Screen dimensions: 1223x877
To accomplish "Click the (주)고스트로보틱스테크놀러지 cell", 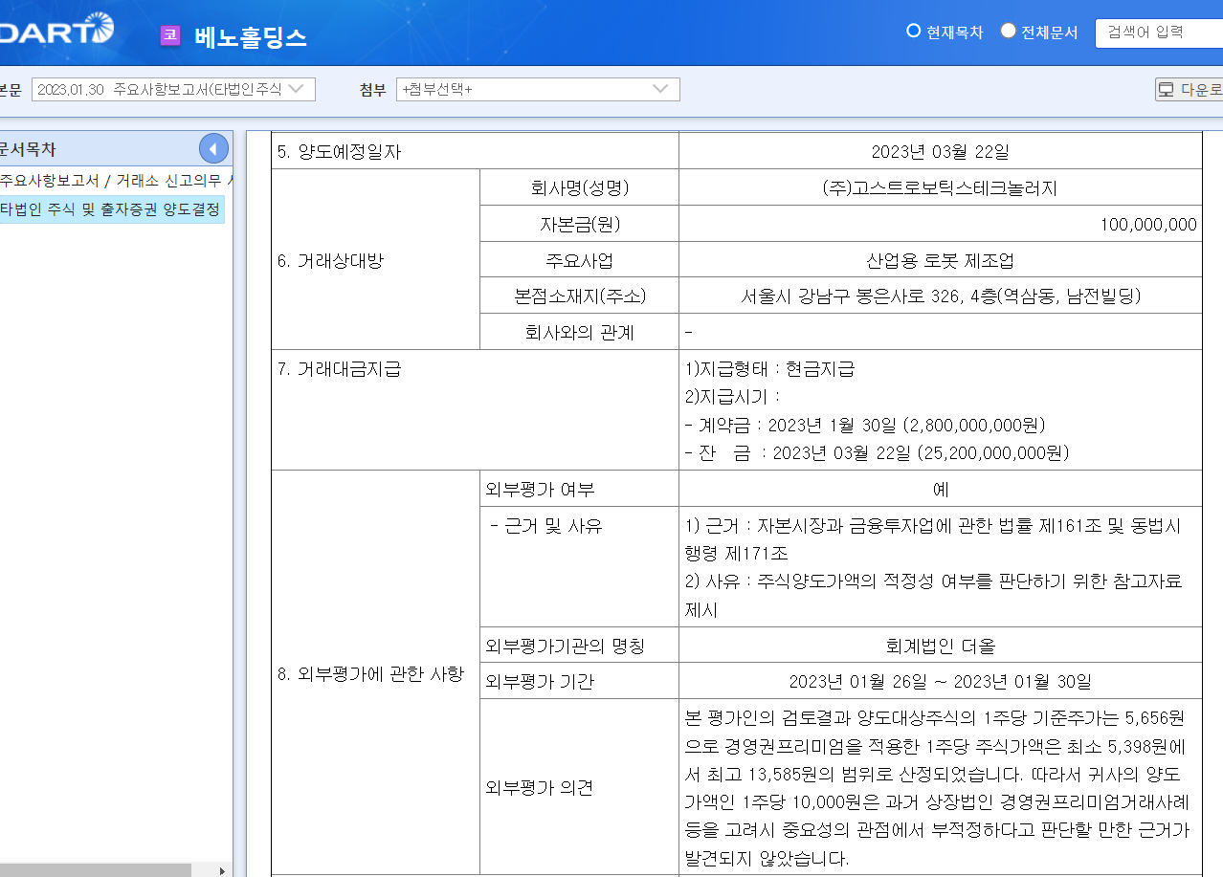I will [940, 187].
